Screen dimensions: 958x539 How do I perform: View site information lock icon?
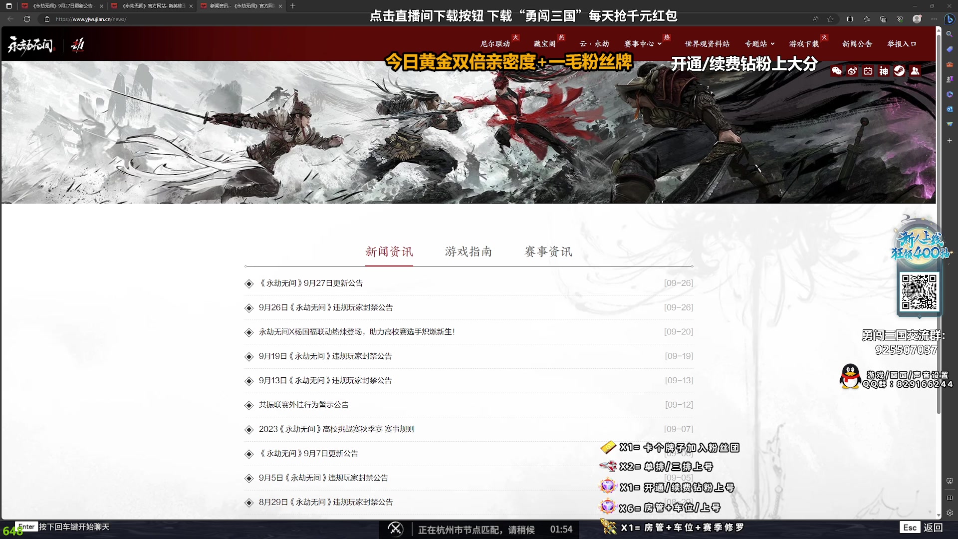point(47,19)
